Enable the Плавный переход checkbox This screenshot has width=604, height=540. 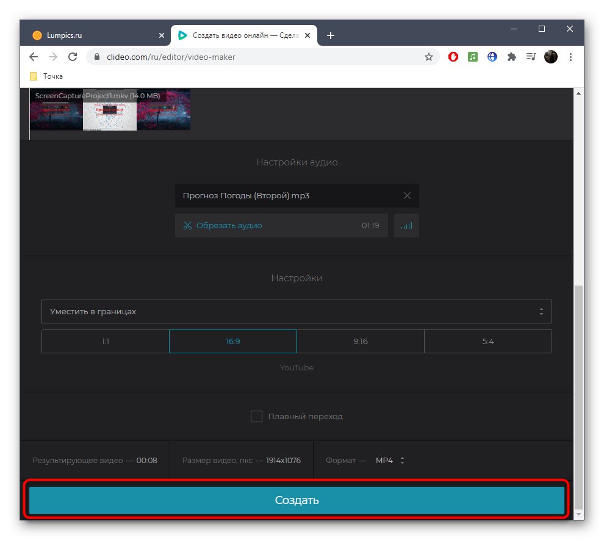coord(256,416)
